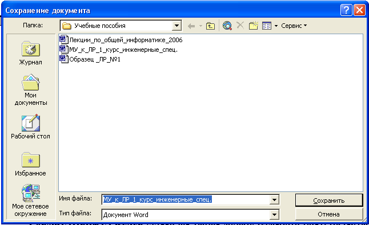Image resolution: width=369 pixels, height=225 pixels.
Task: Open the Рабочий стол location
Action: [30, 126]
